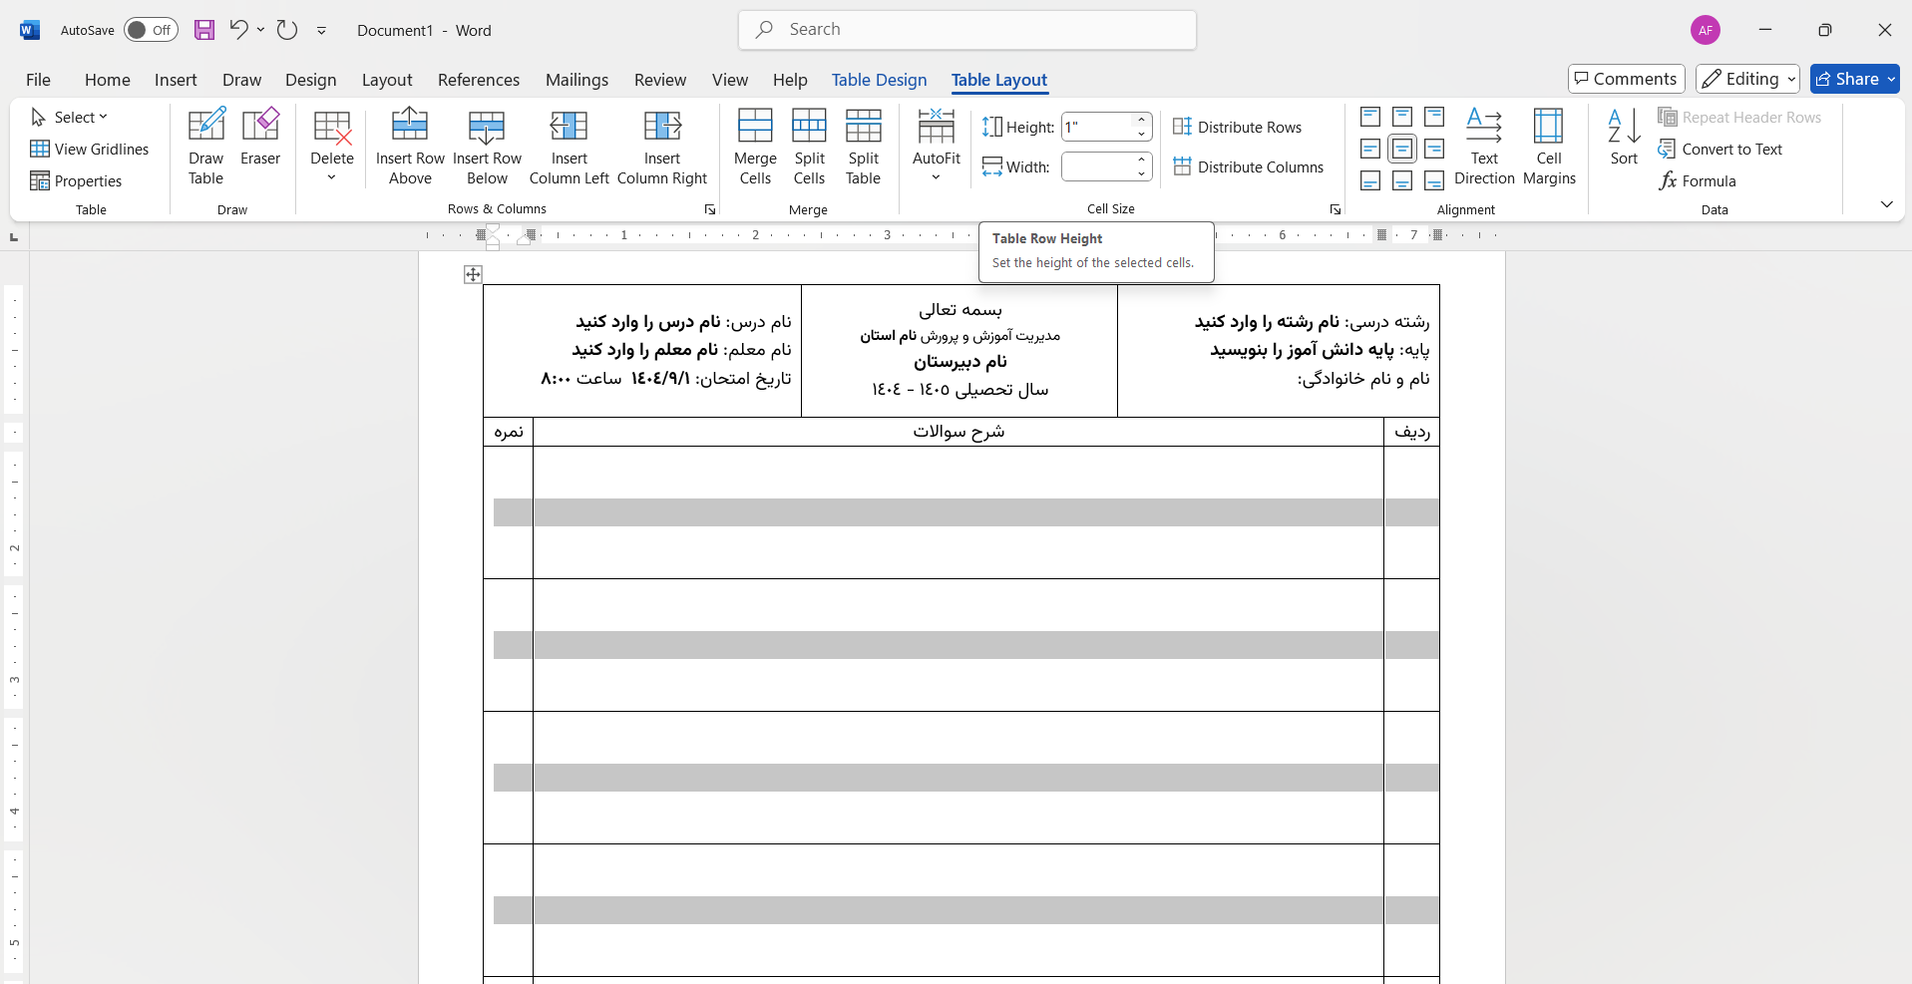Launch the Cell Size dialog launcher
Screen dimensions: 1912x984
click(x=1336, y=209)
